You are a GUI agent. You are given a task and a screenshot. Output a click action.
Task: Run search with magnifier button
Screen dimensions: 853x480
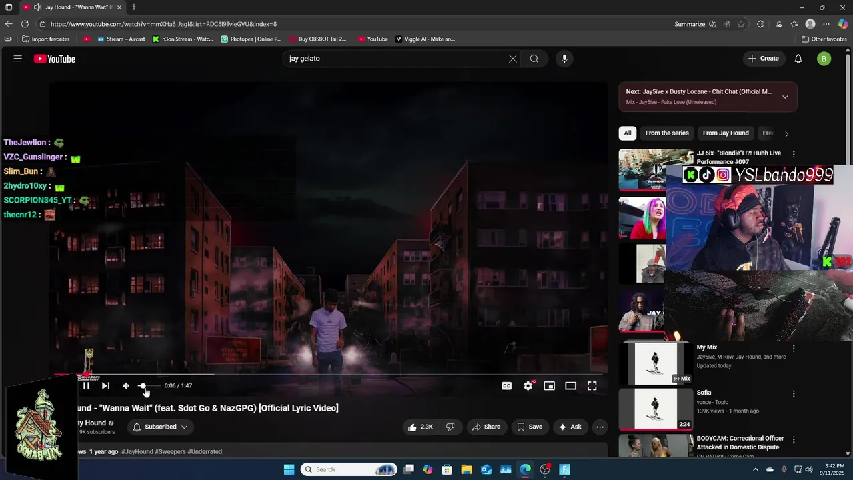[x=534, y=59]
